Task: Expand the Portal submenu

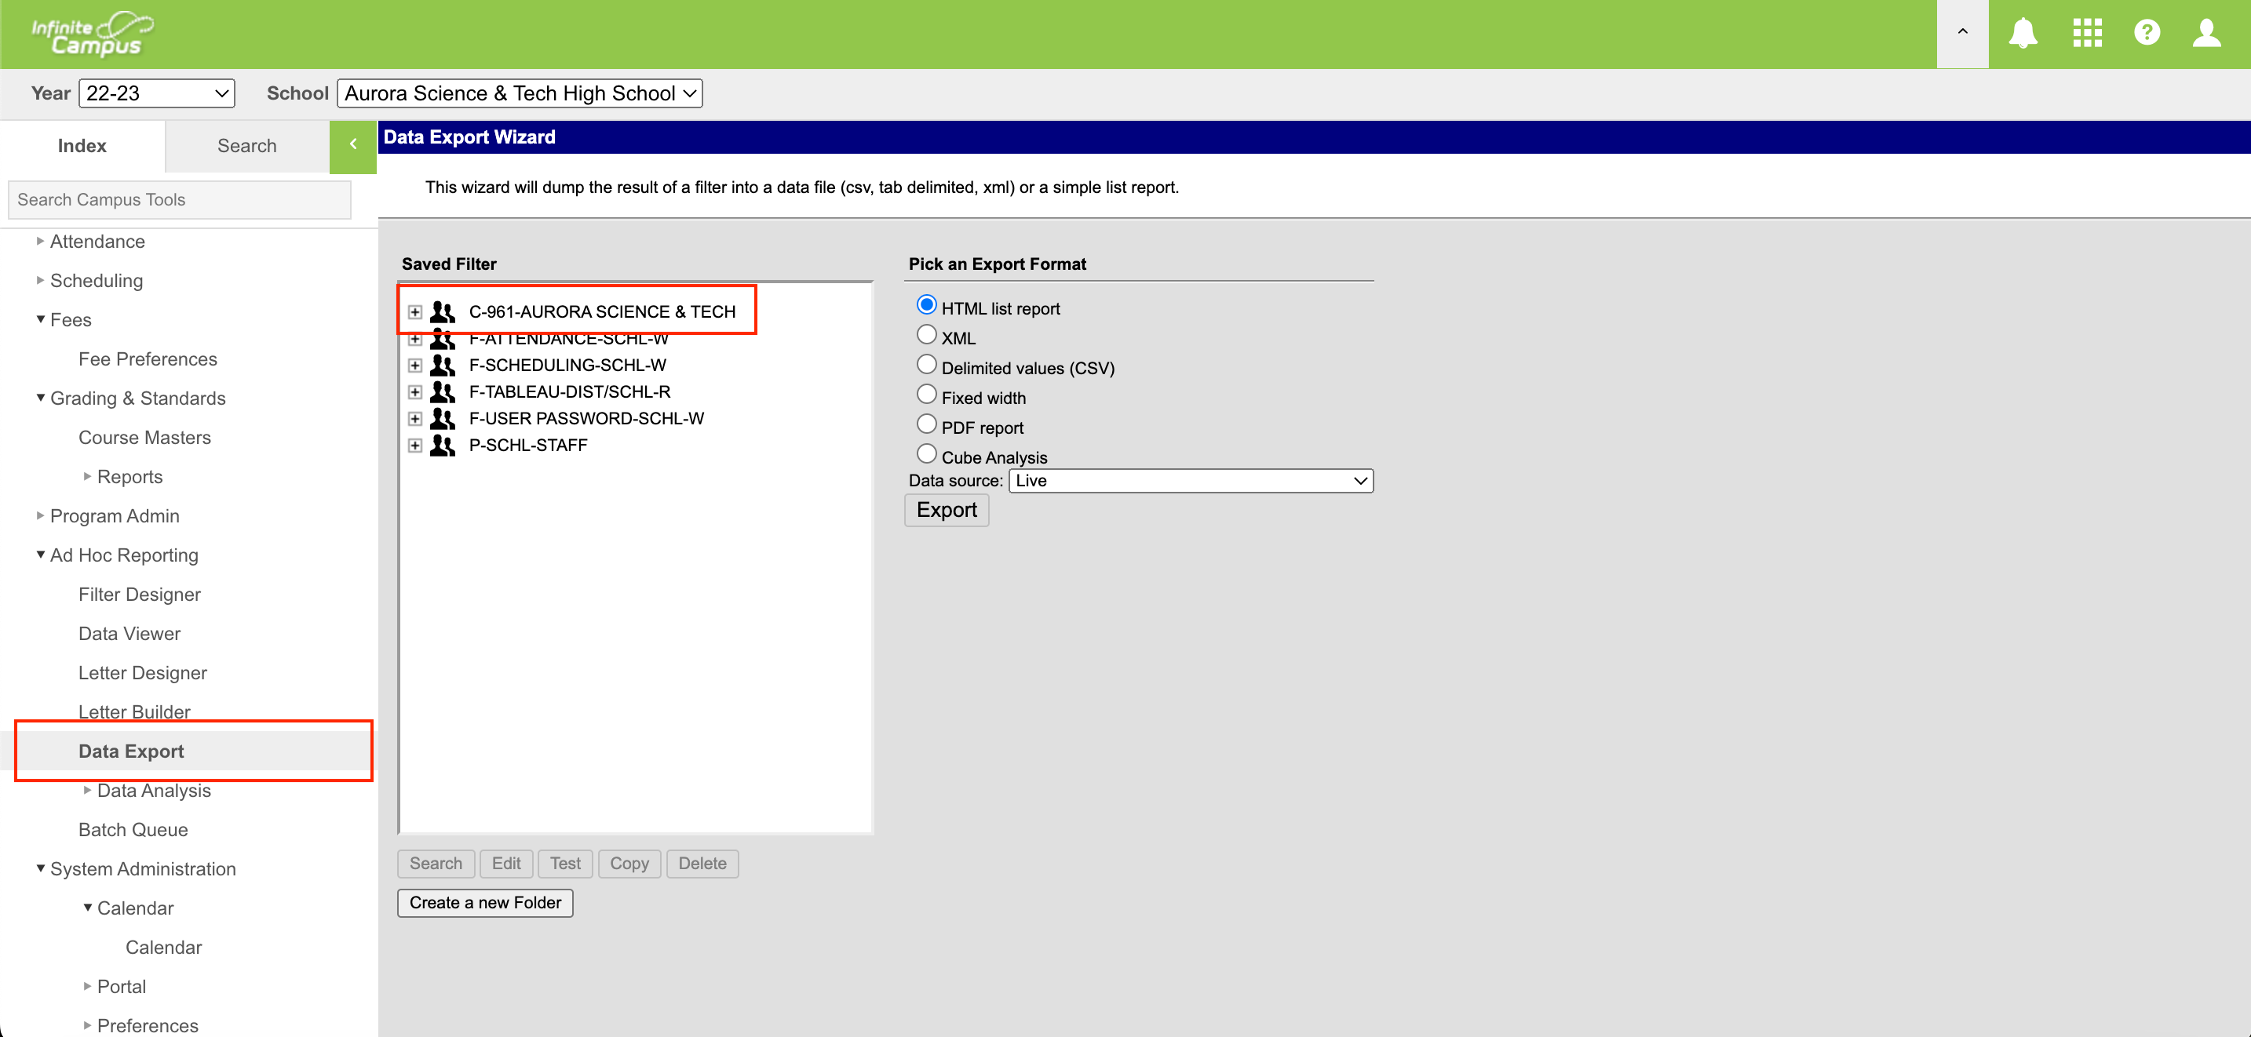Action: coord(87,986)
